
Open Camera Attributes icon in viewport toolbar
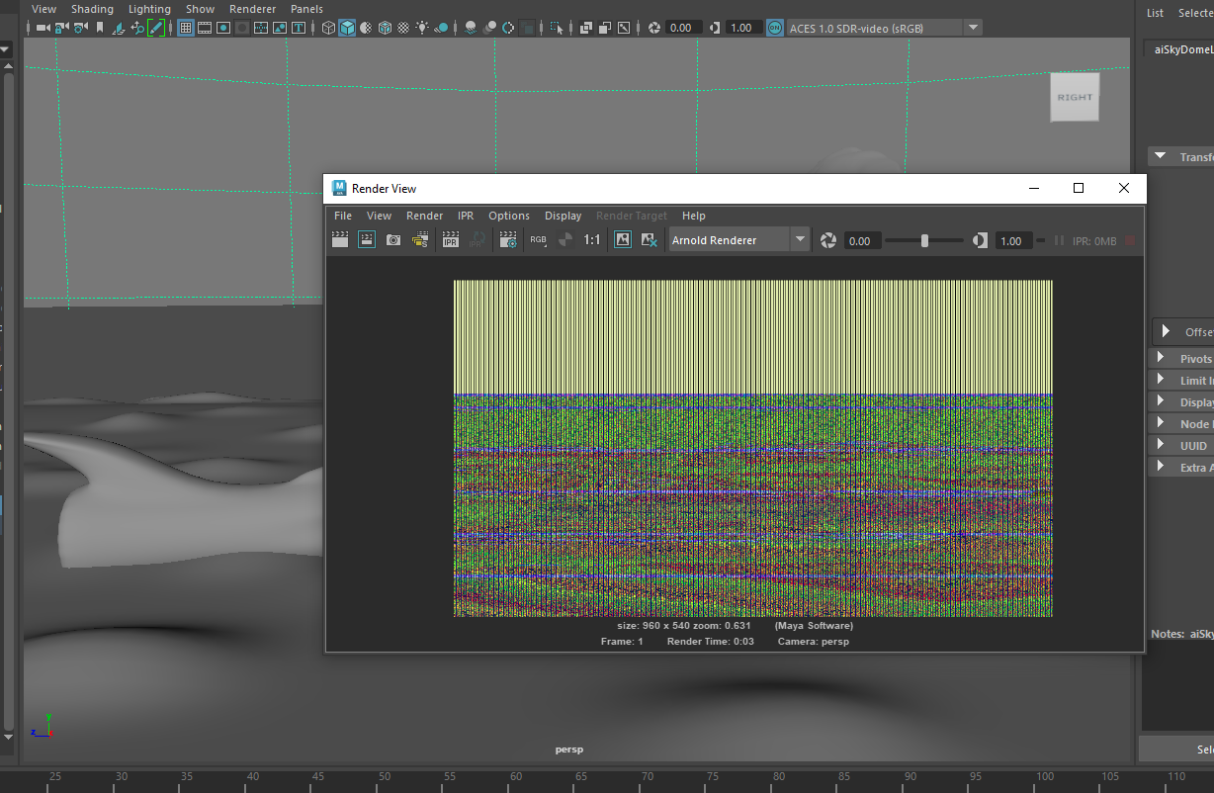click(x=80, y=28)
